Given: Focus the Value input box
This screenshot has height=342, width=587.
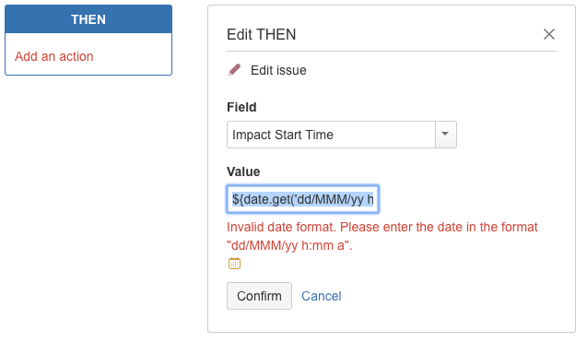Looking at the screenshot, I should pos(302,199).
